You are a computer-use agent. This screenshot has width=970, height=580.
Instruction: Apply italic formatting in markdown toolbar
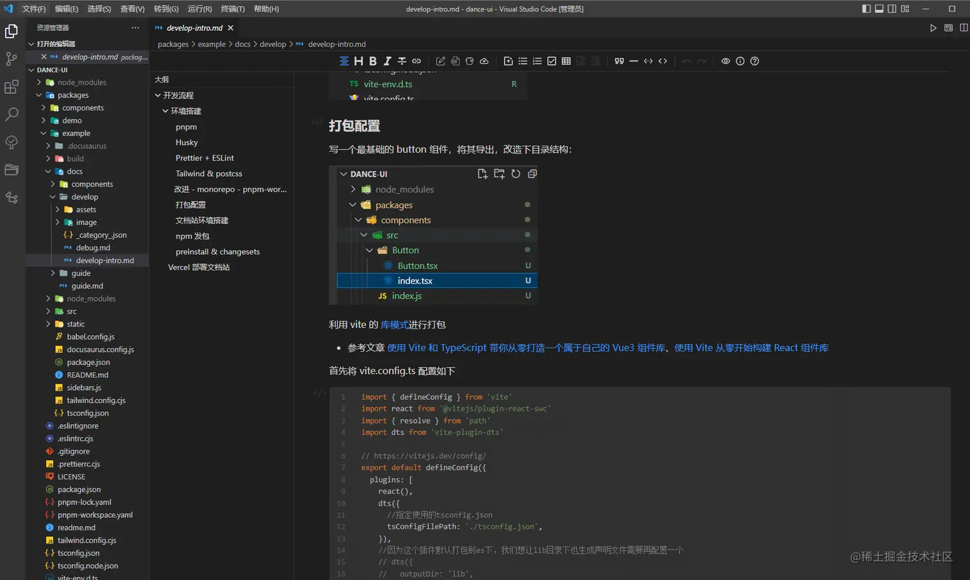pyautogui.click(x=387, y=61)
